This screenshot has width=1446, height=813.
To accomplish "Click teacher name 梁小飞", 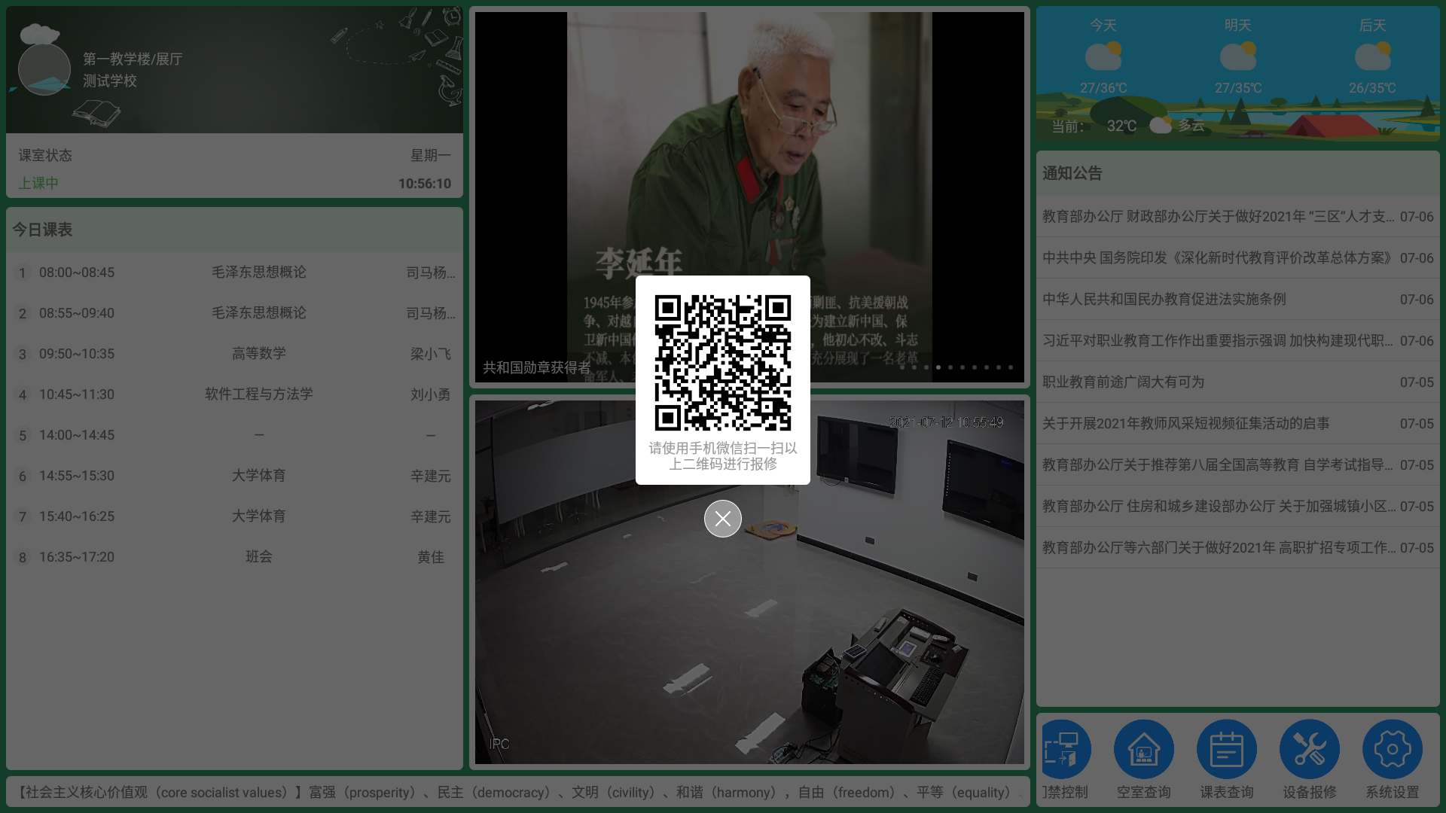I will coord(431,354).
